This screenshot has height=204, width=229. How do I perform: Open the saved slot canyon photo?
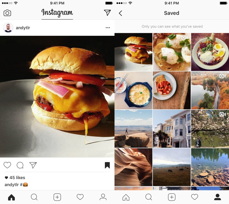(133, 167)
